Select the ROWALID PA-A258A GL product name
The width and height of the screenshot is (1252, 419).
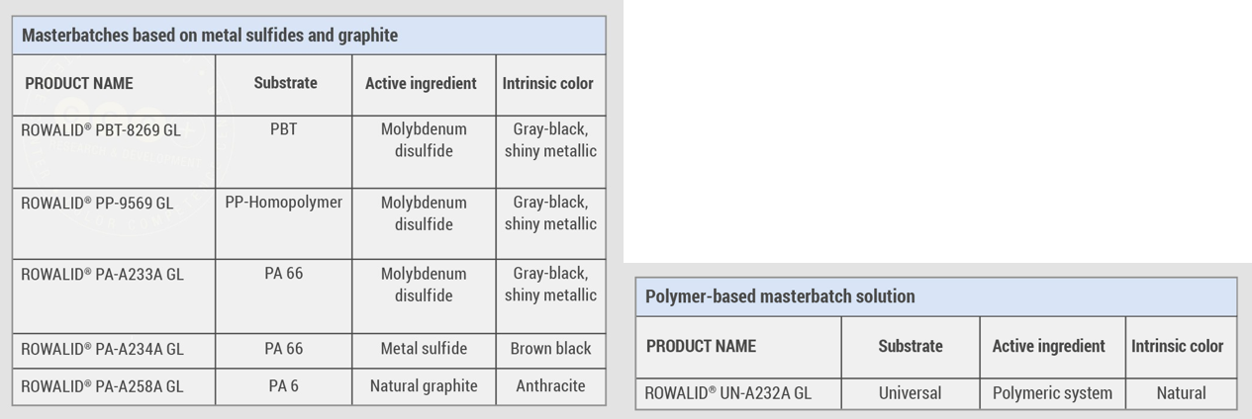tap(102, 386)
